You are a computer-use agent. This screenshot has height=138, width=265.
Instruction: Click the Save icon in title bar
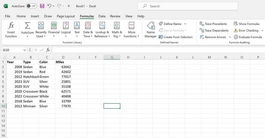click(x=42, y=6)
